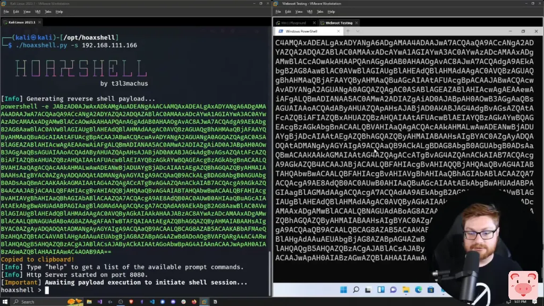Viewport: 544px width, 306px height.
Task: Click the 'Awaiting payload execution' line
Action: tap(146, 283)
